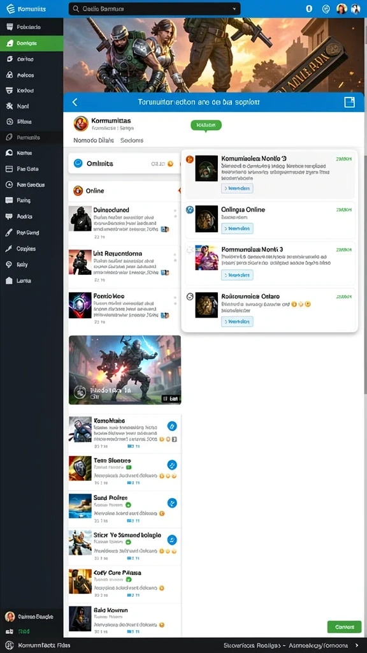The width and height of the screenshot is (367, 653).
Task: Click the square window icon in blue header
Action: click(x=350, y=102)
